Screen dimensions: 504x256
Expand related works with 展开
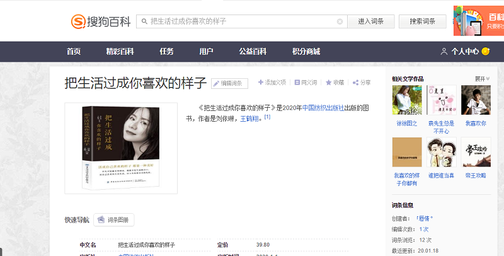483,79
